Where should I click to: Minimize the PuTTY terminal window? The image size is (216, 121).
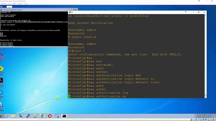[x=193, y=12]
